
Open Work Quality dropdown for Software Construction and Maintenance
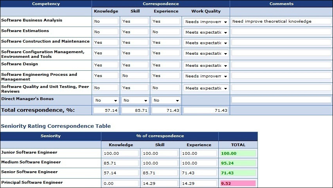(206, 43)
